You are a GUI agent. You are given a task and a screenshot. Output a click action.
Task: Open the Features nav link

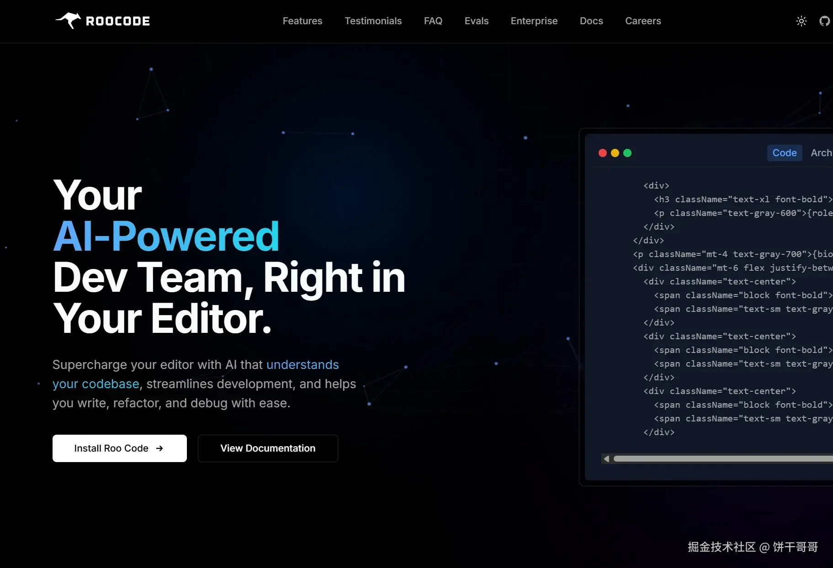click(302, 21)
